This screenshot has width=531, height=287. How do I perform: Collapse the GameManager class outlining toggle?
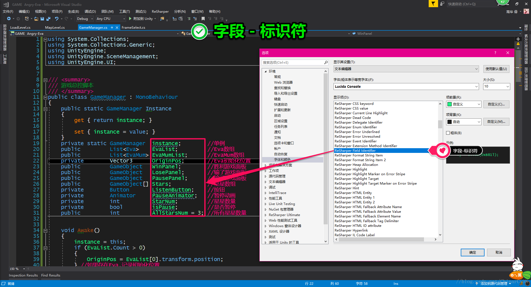click(x=45, y=97)
